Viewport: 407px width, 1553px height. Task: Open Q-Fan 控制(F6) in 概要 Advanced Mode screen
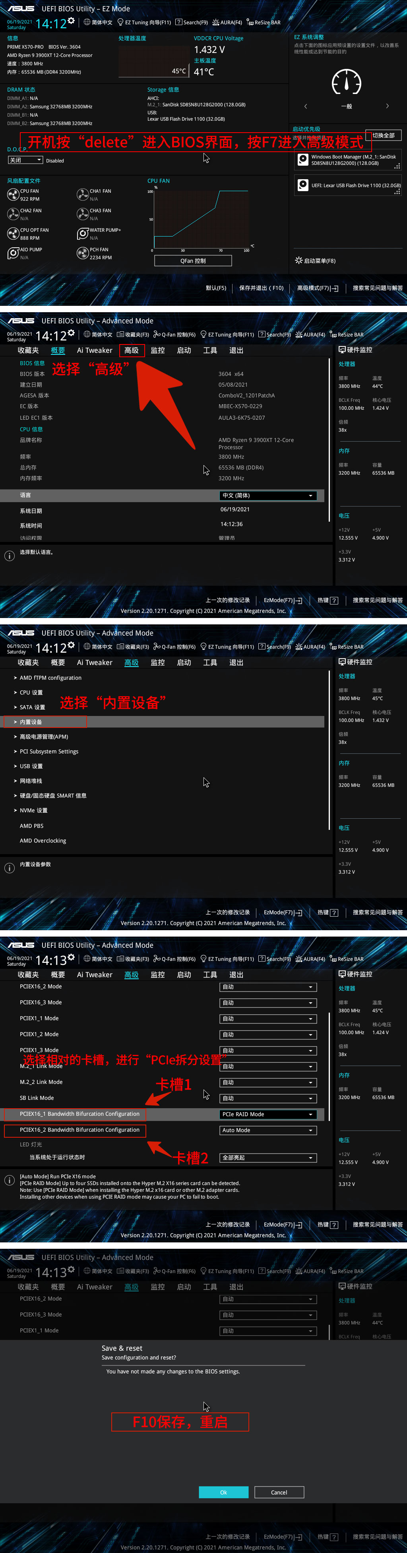(174, 334)
